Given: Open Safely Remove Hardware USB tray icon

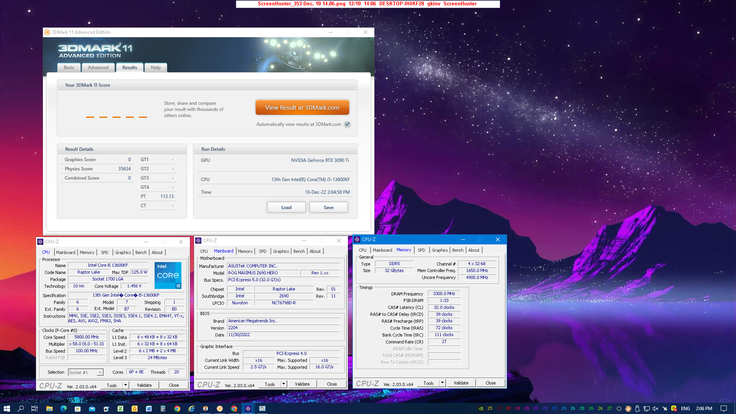Looking at the screenshot, I should click(637, 408).
